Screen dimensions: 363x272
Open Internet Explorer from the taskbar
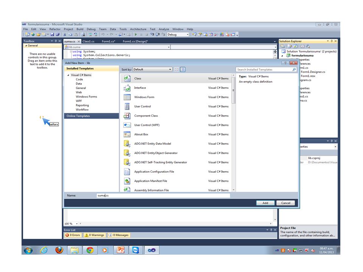[44, 250]
